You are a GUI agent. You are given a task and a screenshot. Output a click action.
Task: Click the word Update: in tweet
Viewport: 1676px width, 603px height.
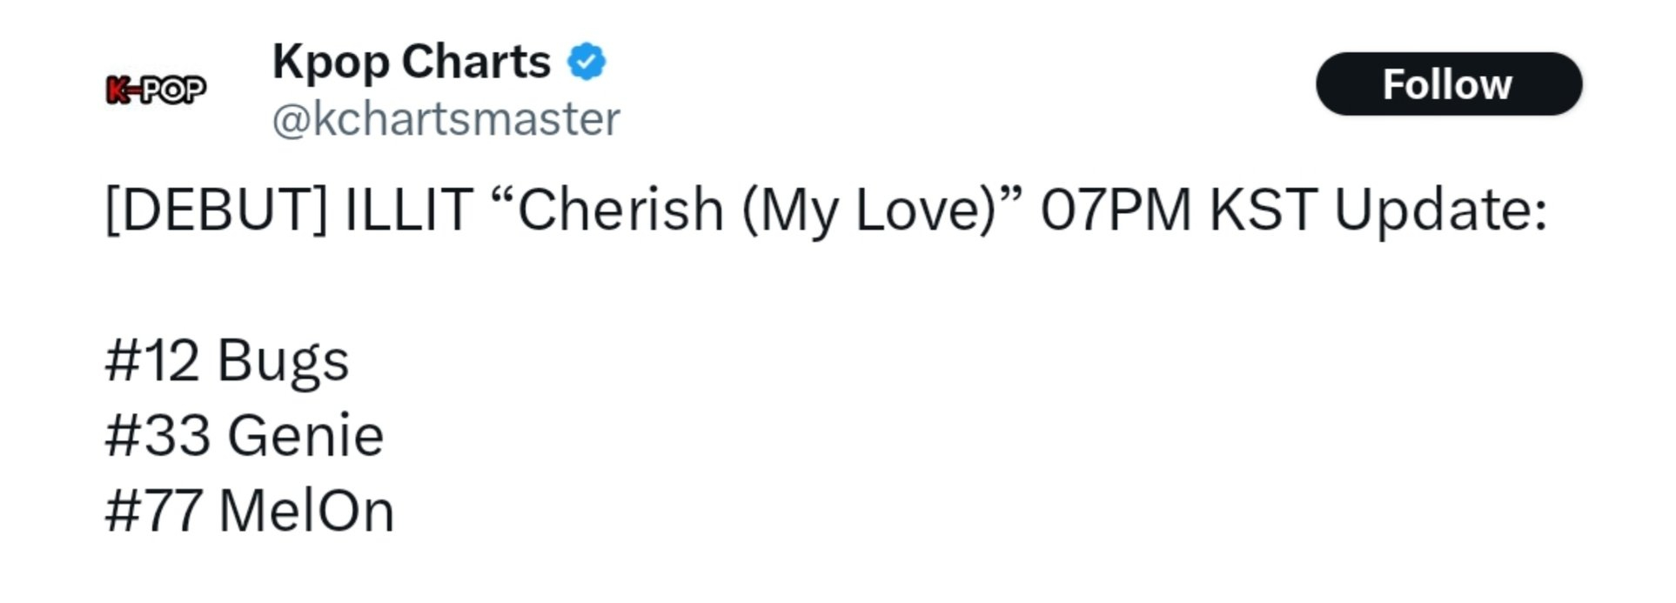[1441, 210]
